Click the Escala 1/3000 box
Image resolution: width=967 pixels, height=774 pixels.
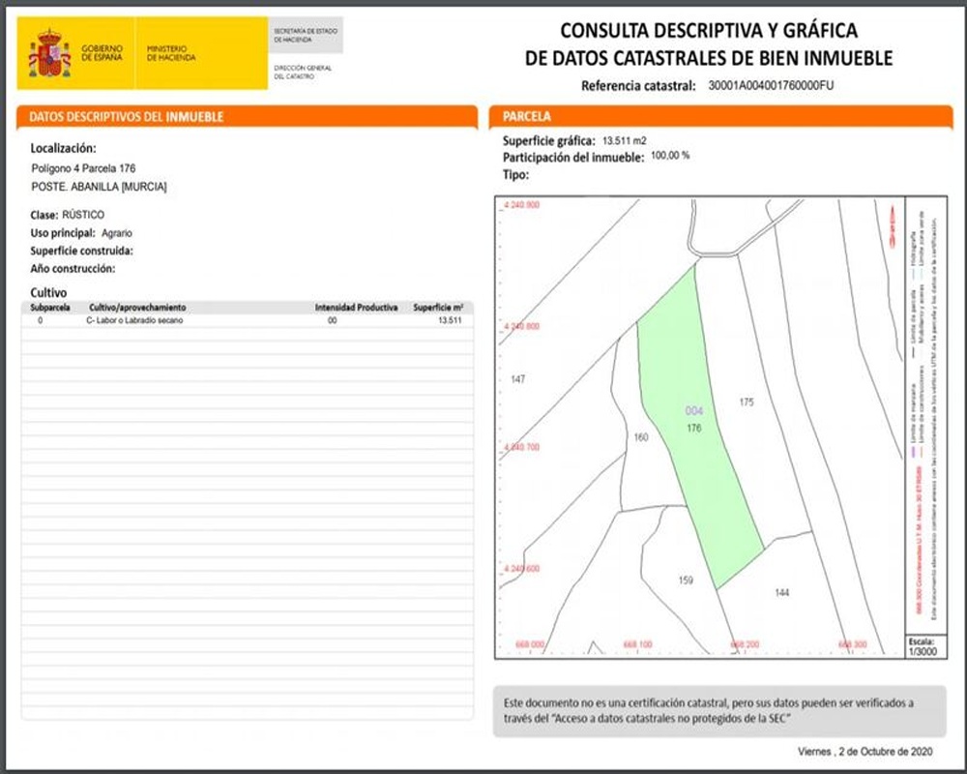(925, 647)
